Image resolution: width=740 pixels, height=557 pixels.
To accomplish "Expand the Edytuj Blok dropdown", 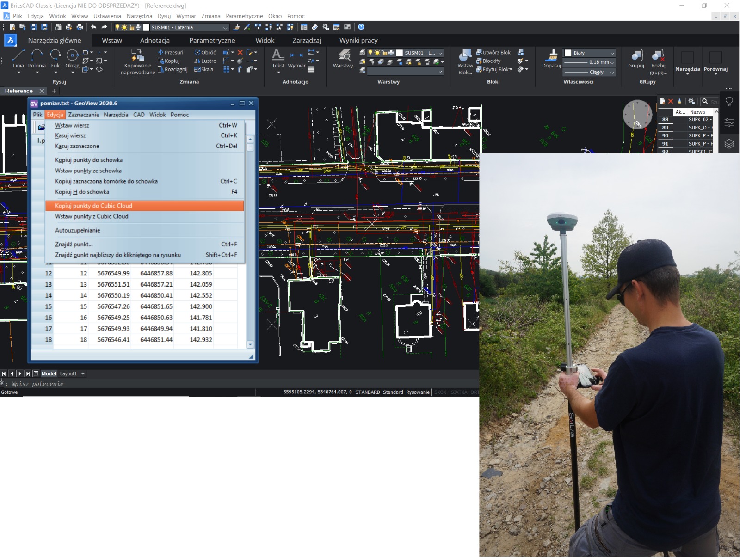I will pyautogui.click(x=511, y=69).
